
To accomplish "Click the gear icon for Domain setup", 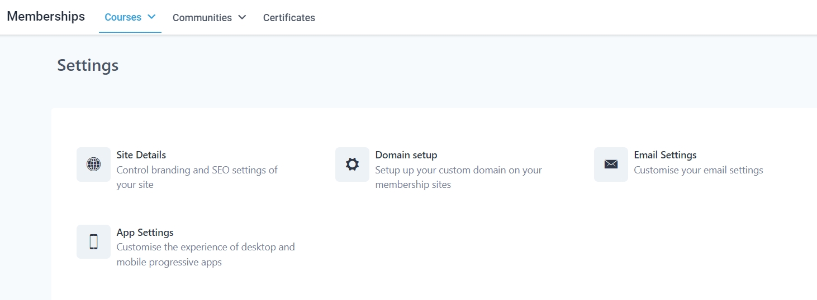I will coord(352,164).
